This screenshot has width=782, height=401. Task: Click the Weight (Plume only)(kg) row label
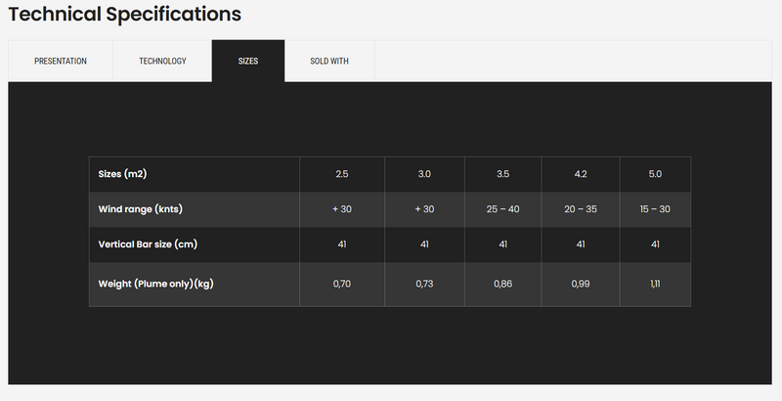click(x=156, y=284)
